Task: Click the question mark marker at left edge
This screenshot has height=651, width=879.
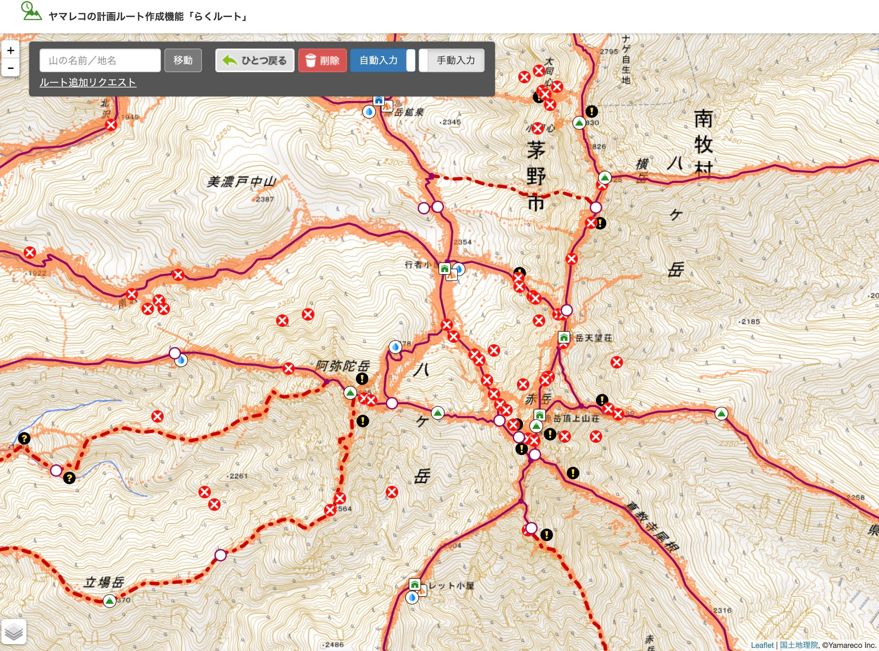Action: click(x=24, y=438)
